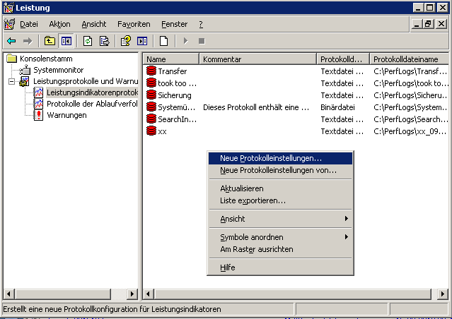The image size is (452, 319).
Task: Click the Kommentar column header
Action: pyautogui.click(x=258, y=59)
